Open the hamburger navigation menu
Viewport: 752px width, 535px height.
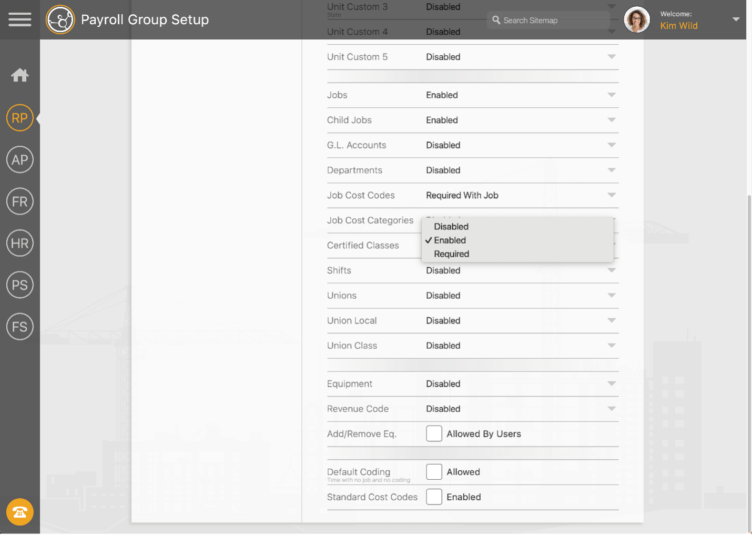(19, 20)
